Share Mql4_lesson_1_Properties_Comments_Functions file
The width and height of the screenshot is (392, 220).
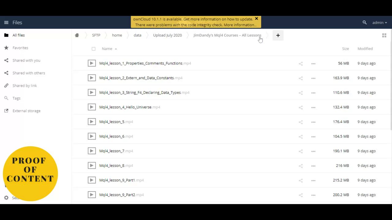[x=300, y=64]
